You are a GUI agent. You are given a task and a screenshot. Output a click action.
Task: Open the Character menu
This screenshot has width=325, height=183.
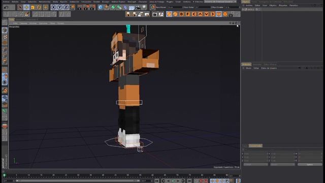coord(143,2)
